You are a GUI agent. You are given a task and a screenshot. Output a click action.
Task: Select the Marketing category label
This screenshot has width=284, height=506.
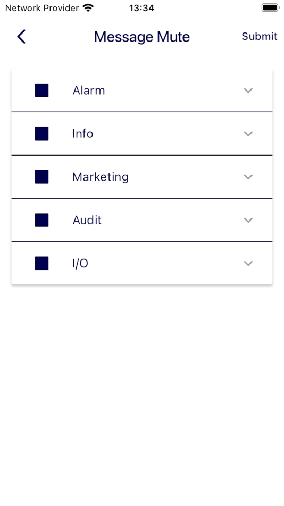101,177
